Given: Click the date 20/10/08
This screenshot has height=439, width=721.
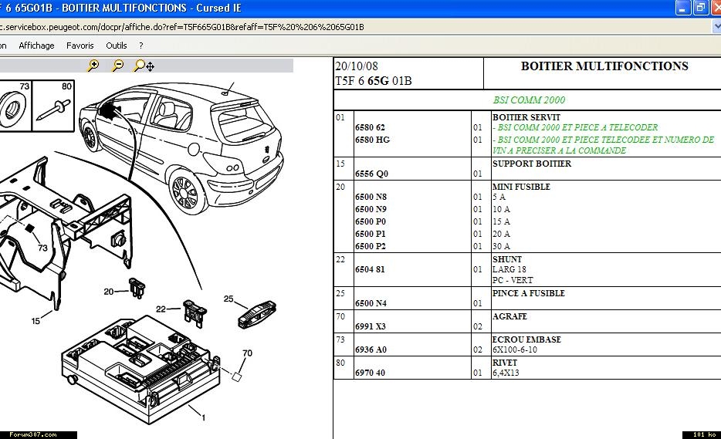Looking at the screenshot, I should tap(357, 66).
